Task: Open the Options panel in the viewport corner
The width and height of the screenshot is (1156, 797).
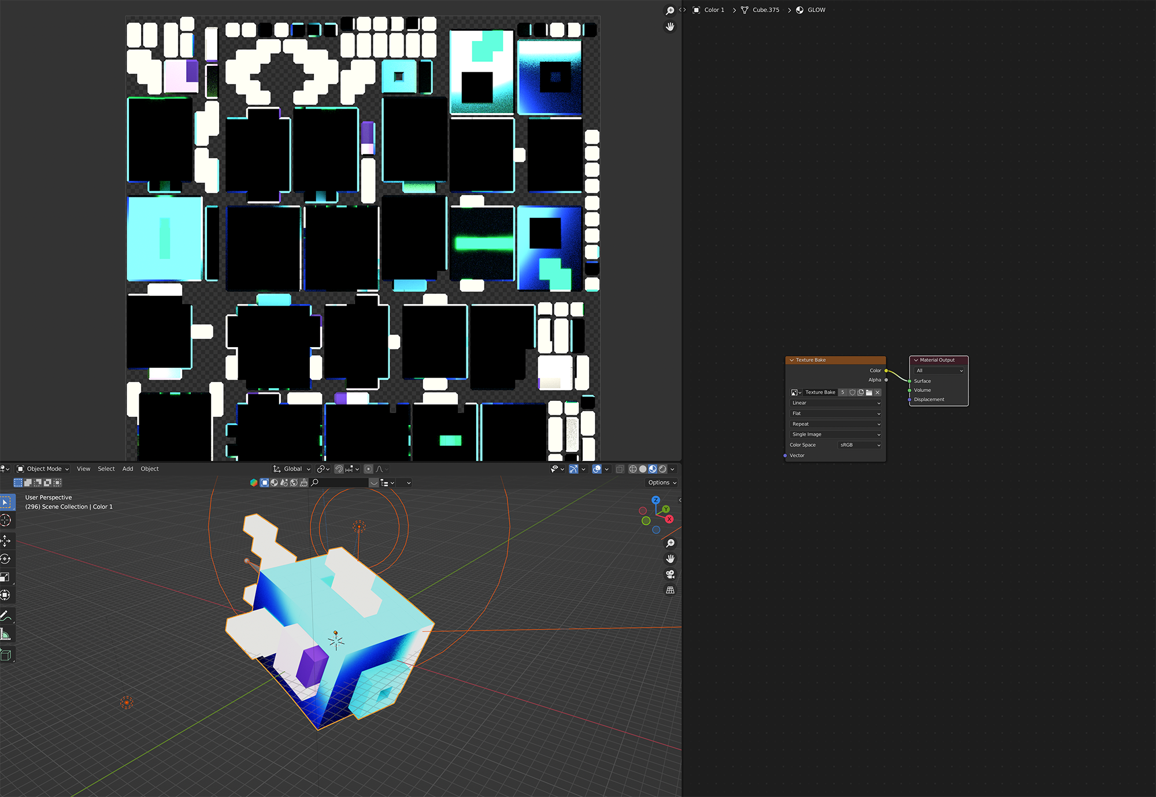Action: (x=661, y=482)
